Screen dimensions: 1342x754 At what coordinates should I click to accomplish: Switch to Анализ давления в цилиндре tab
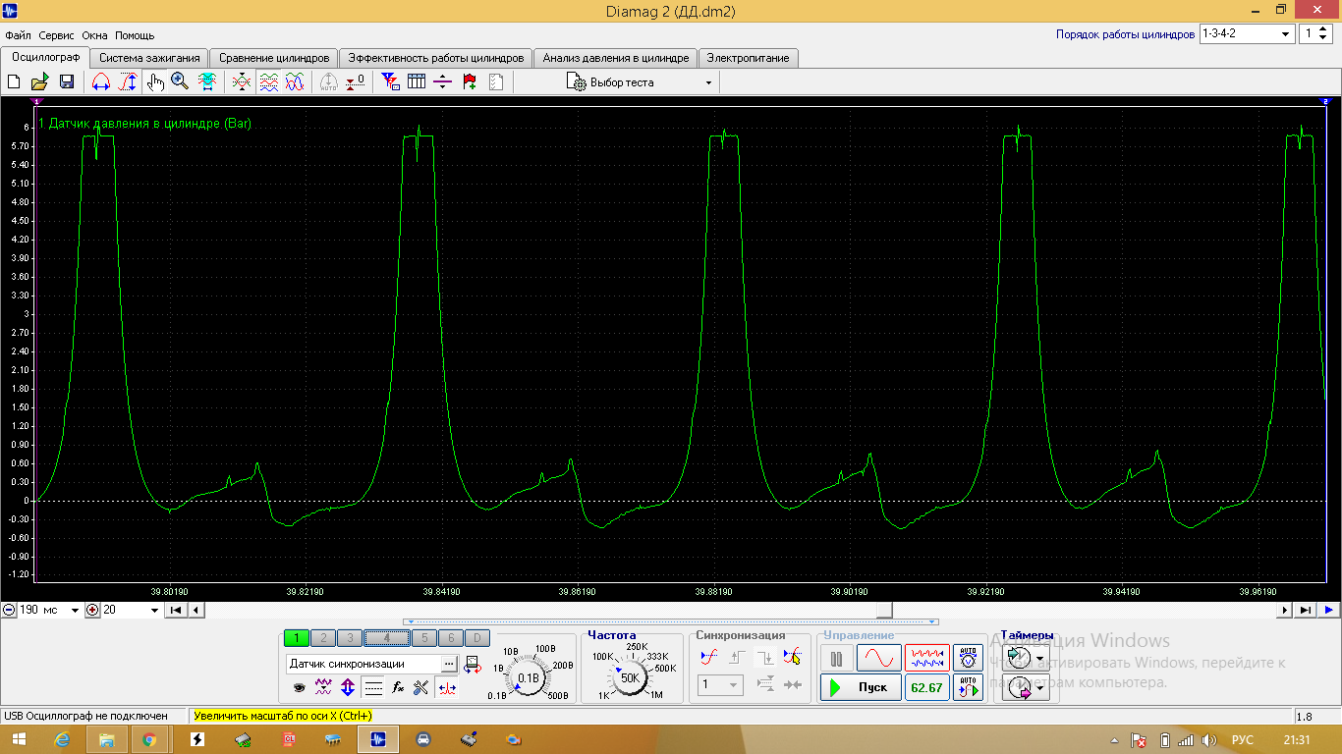click(616, 58)
